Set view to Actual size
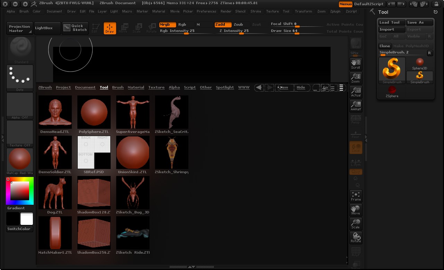This screenshot has height=270, width=444. [x=356, y=92]
